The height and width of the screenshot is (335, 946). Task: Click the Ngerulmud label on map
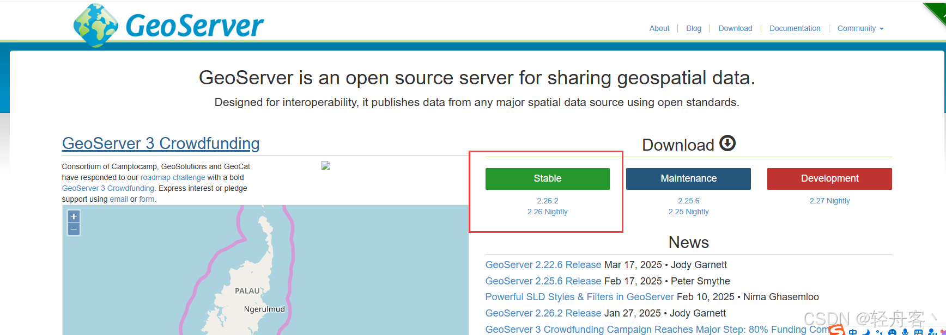click(264, 309)
